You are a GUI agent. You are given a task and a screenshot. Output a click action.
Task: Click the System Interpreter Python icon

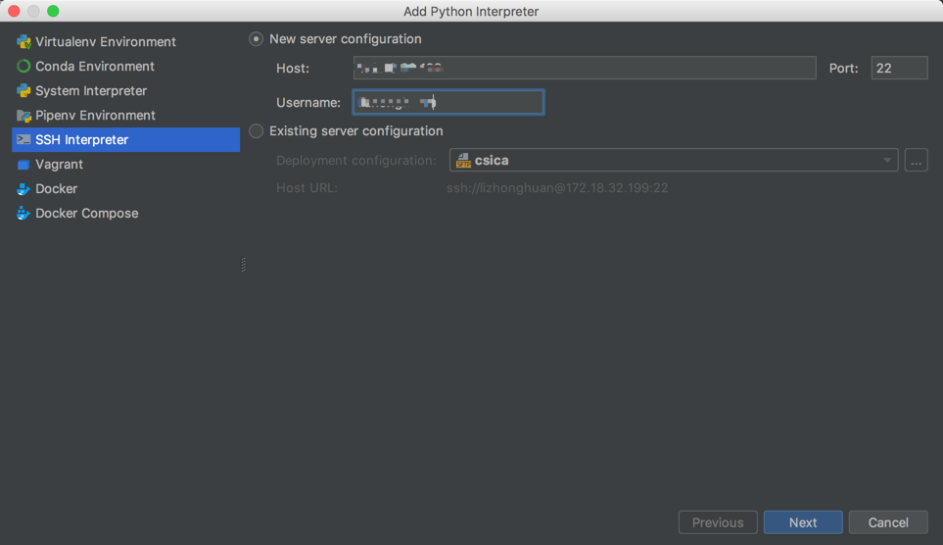[24, 91]
